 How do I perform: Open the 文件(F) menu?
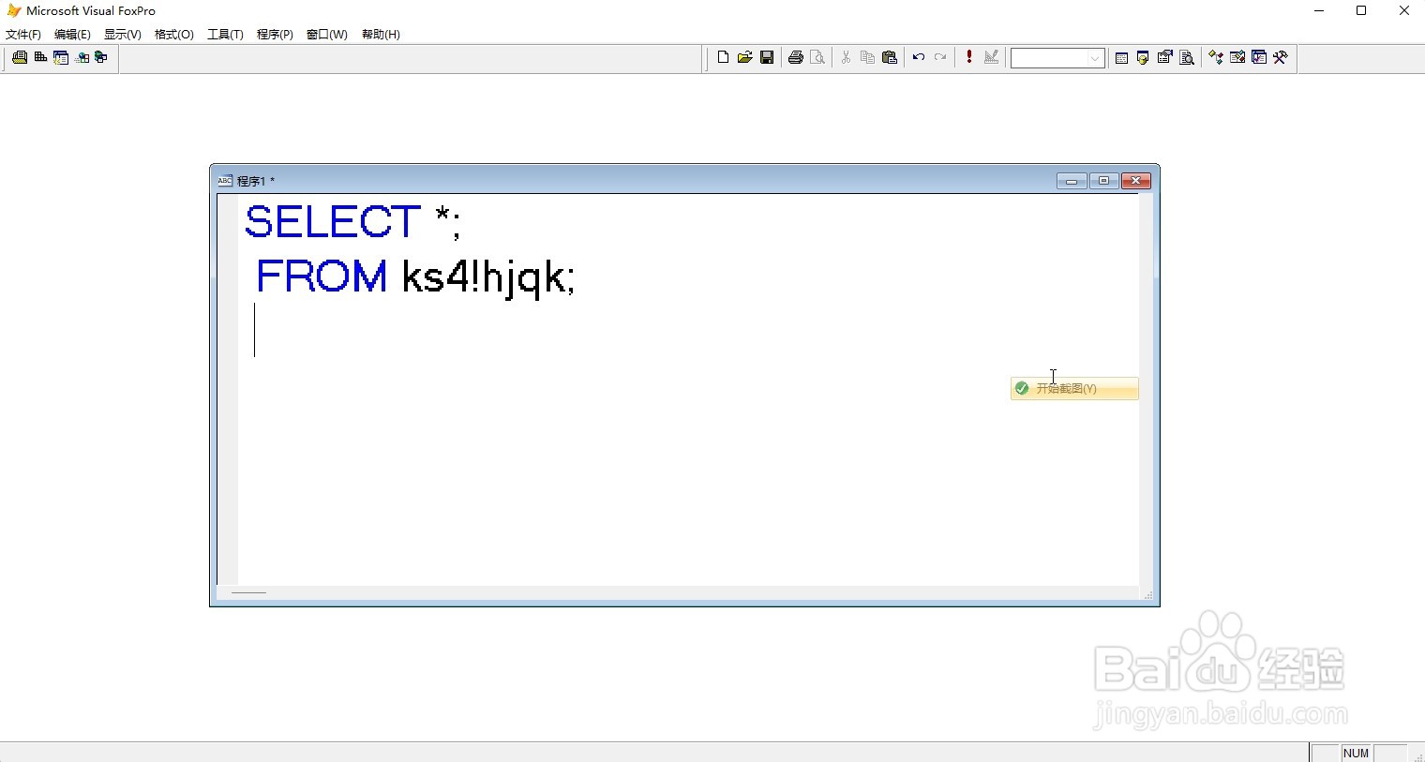(23, 35)
